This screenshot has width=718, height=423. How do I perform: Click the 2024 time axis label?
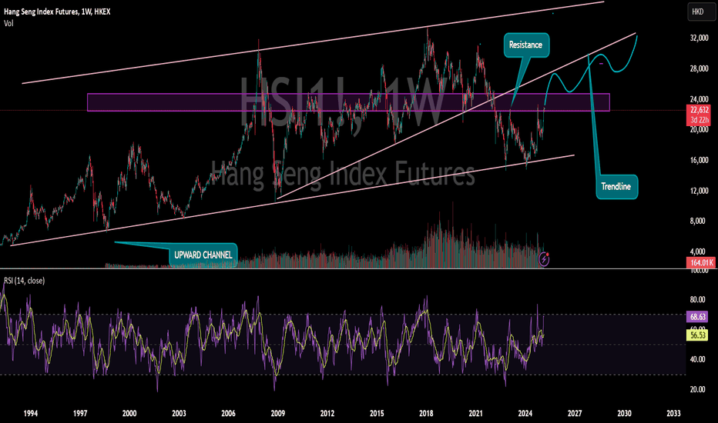(x=525, y=414)
